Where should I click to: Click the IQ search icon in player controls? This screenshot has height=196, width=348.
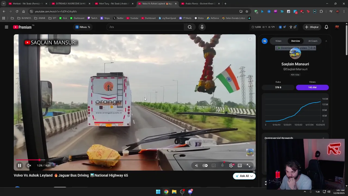pyautogui.click(x=196, y=166)
